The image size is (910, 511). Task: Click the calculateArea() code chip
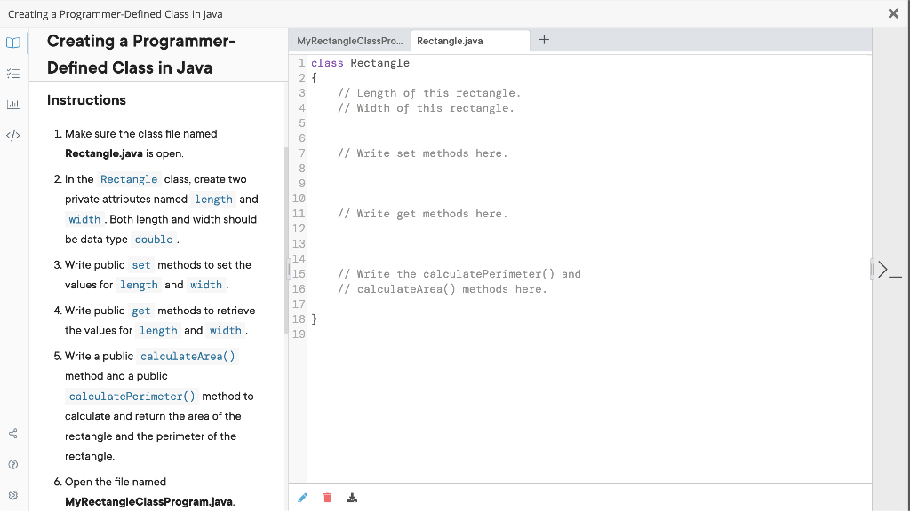pyautogui.click(x=188, y=356)
